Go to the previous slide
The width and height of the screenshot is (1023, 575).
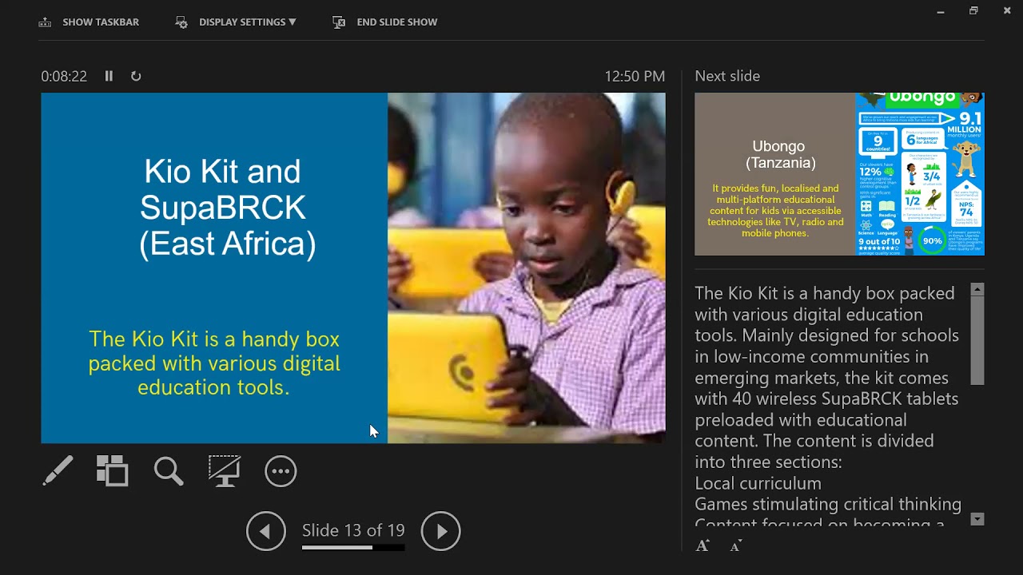(x=266, y=531)
